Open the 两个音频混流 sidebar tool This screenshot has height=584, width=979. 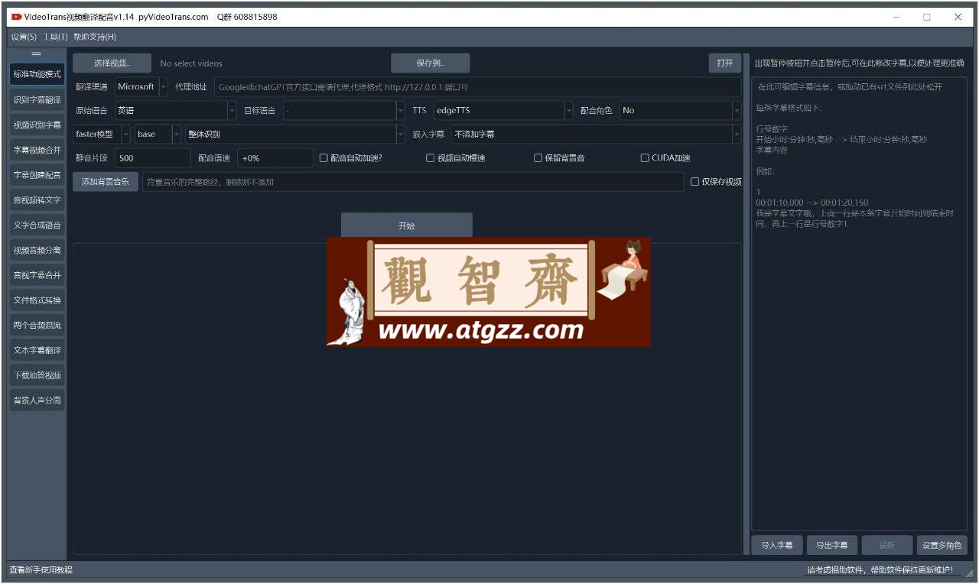pos(37,325)
